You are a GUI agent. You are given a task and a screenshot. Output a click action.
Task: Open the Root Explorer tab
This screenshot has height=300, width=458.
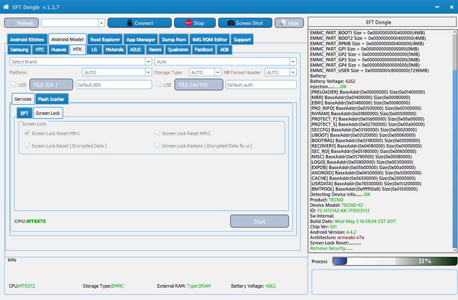[105, 40]
